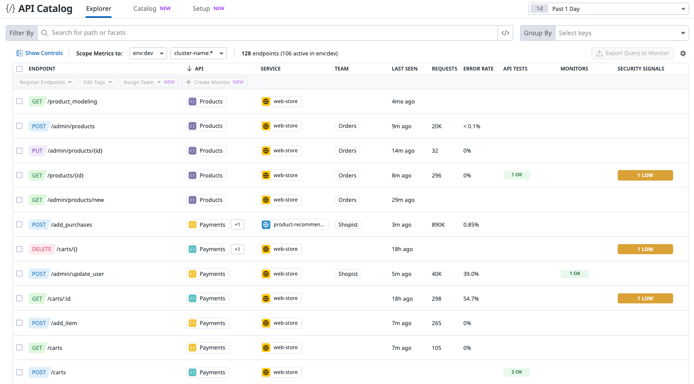Click the 1 LOW security signal for /products/{id}
The width and height of the screenshot is (694, 384).
point(645,175)
